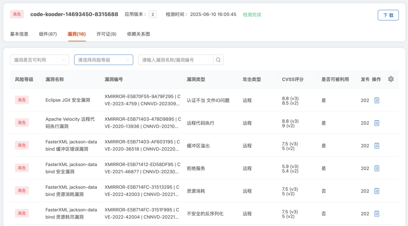
Task: Open table column settings gear
Action: pos(391,79)
